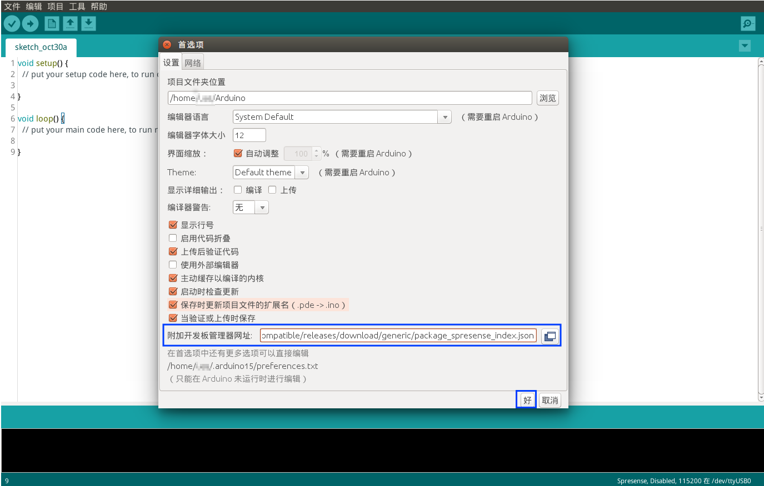
Task: Click the interface scale percentage stepper
Action: [316, 154]
